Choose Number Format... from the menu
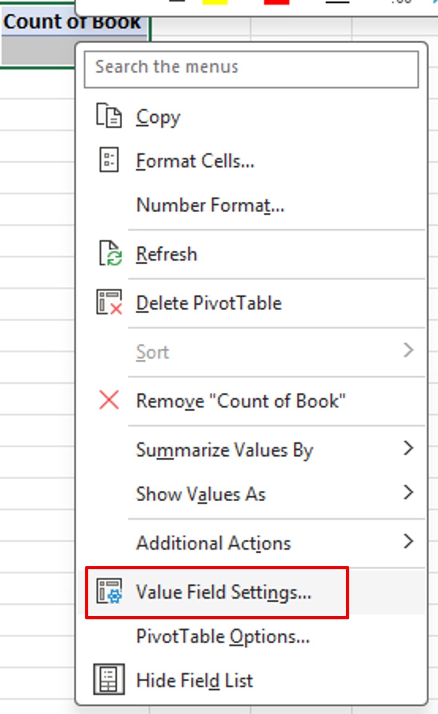Screen dimensions: 438x714 point(210,205)
